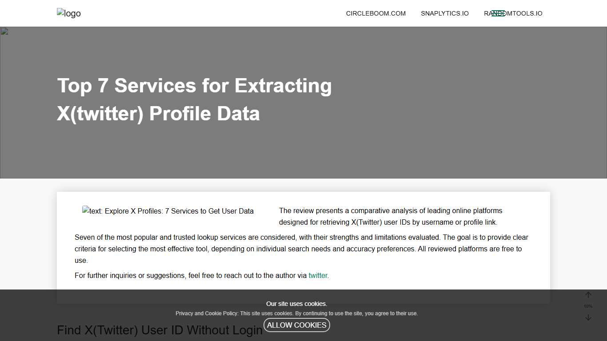The width and height of the screenshot is (607, 341).
Task: Click the broken image icon in hero banner corner
Action: [x=4, y=31]
